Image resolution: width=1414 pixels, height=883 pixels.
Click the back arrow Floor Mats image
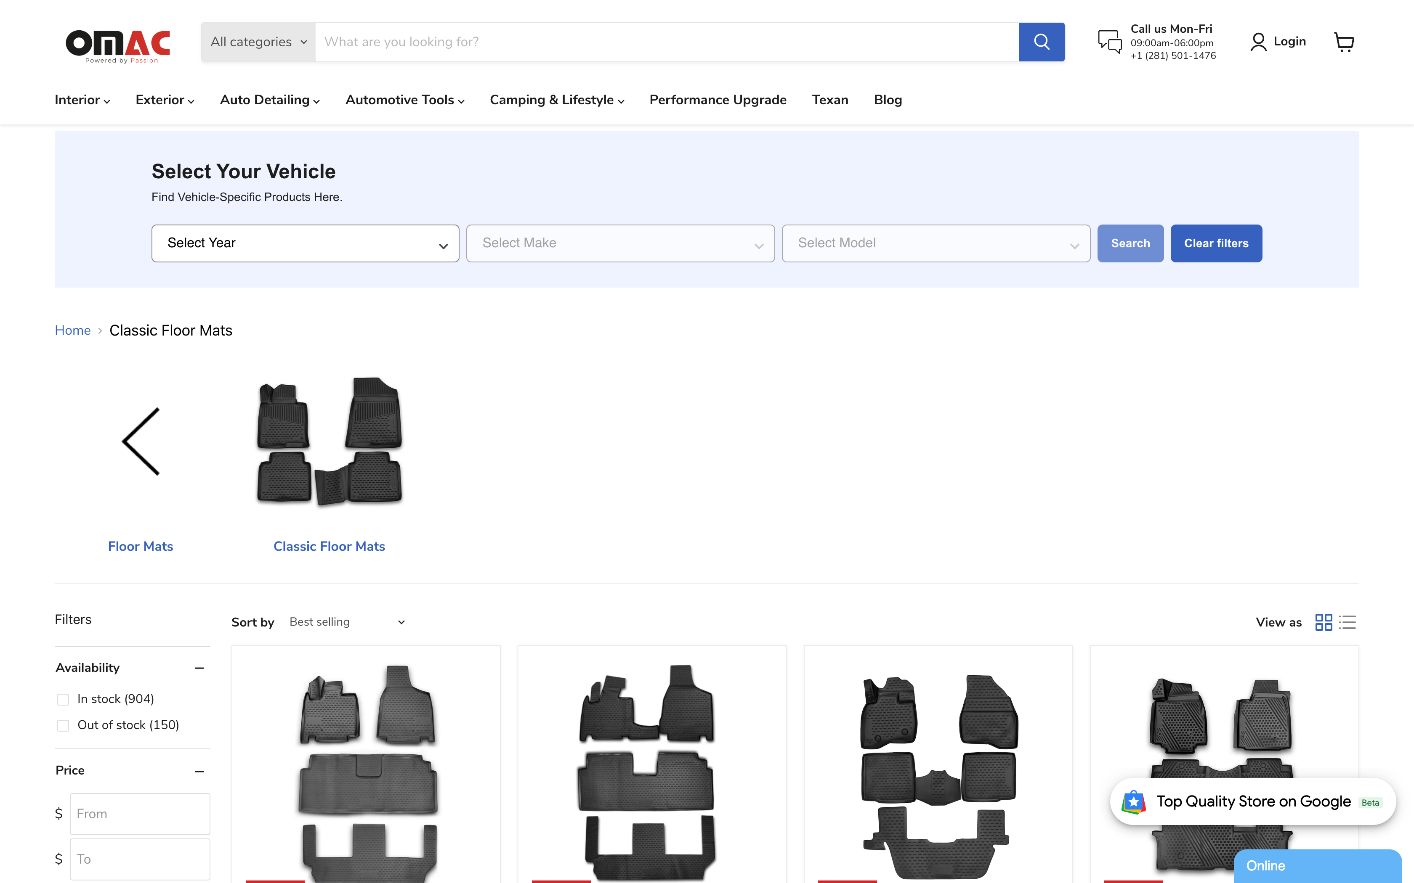click(x=141, y=442)
